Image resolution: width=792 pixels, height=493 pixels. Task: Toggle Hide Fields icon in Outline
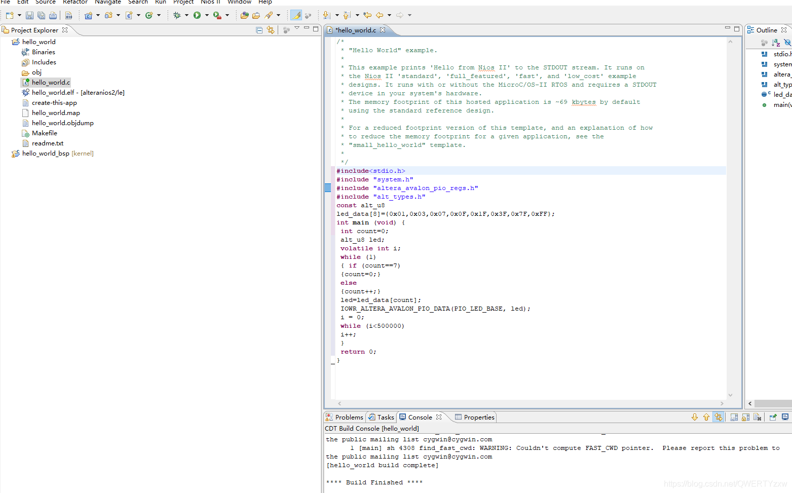pyautogui.click(x=787, y=43)
